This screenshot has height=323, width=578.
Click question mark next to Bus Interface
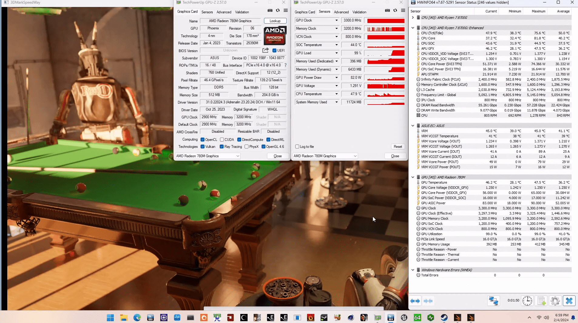point(285,65)
